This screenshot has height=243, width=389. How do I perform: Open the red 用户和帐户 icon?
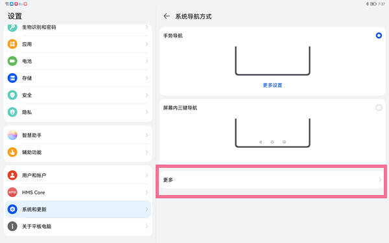pyautogui.click(x=12, y=176)
